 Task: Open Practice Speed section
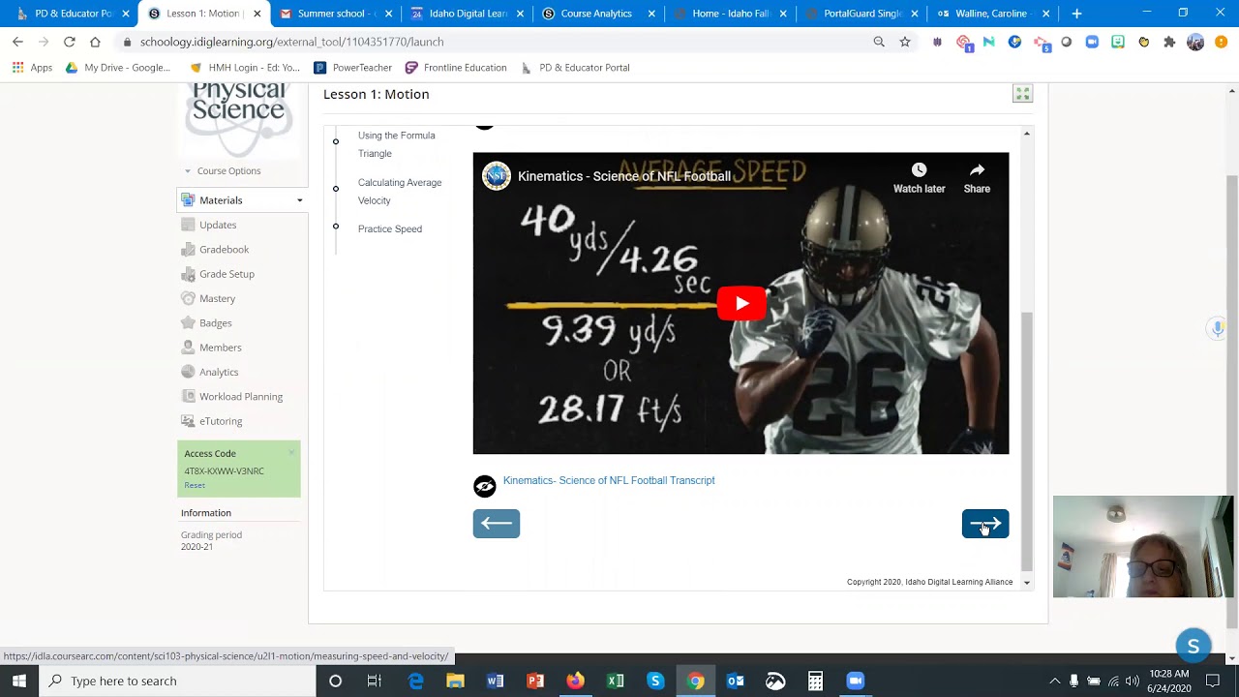390,229
